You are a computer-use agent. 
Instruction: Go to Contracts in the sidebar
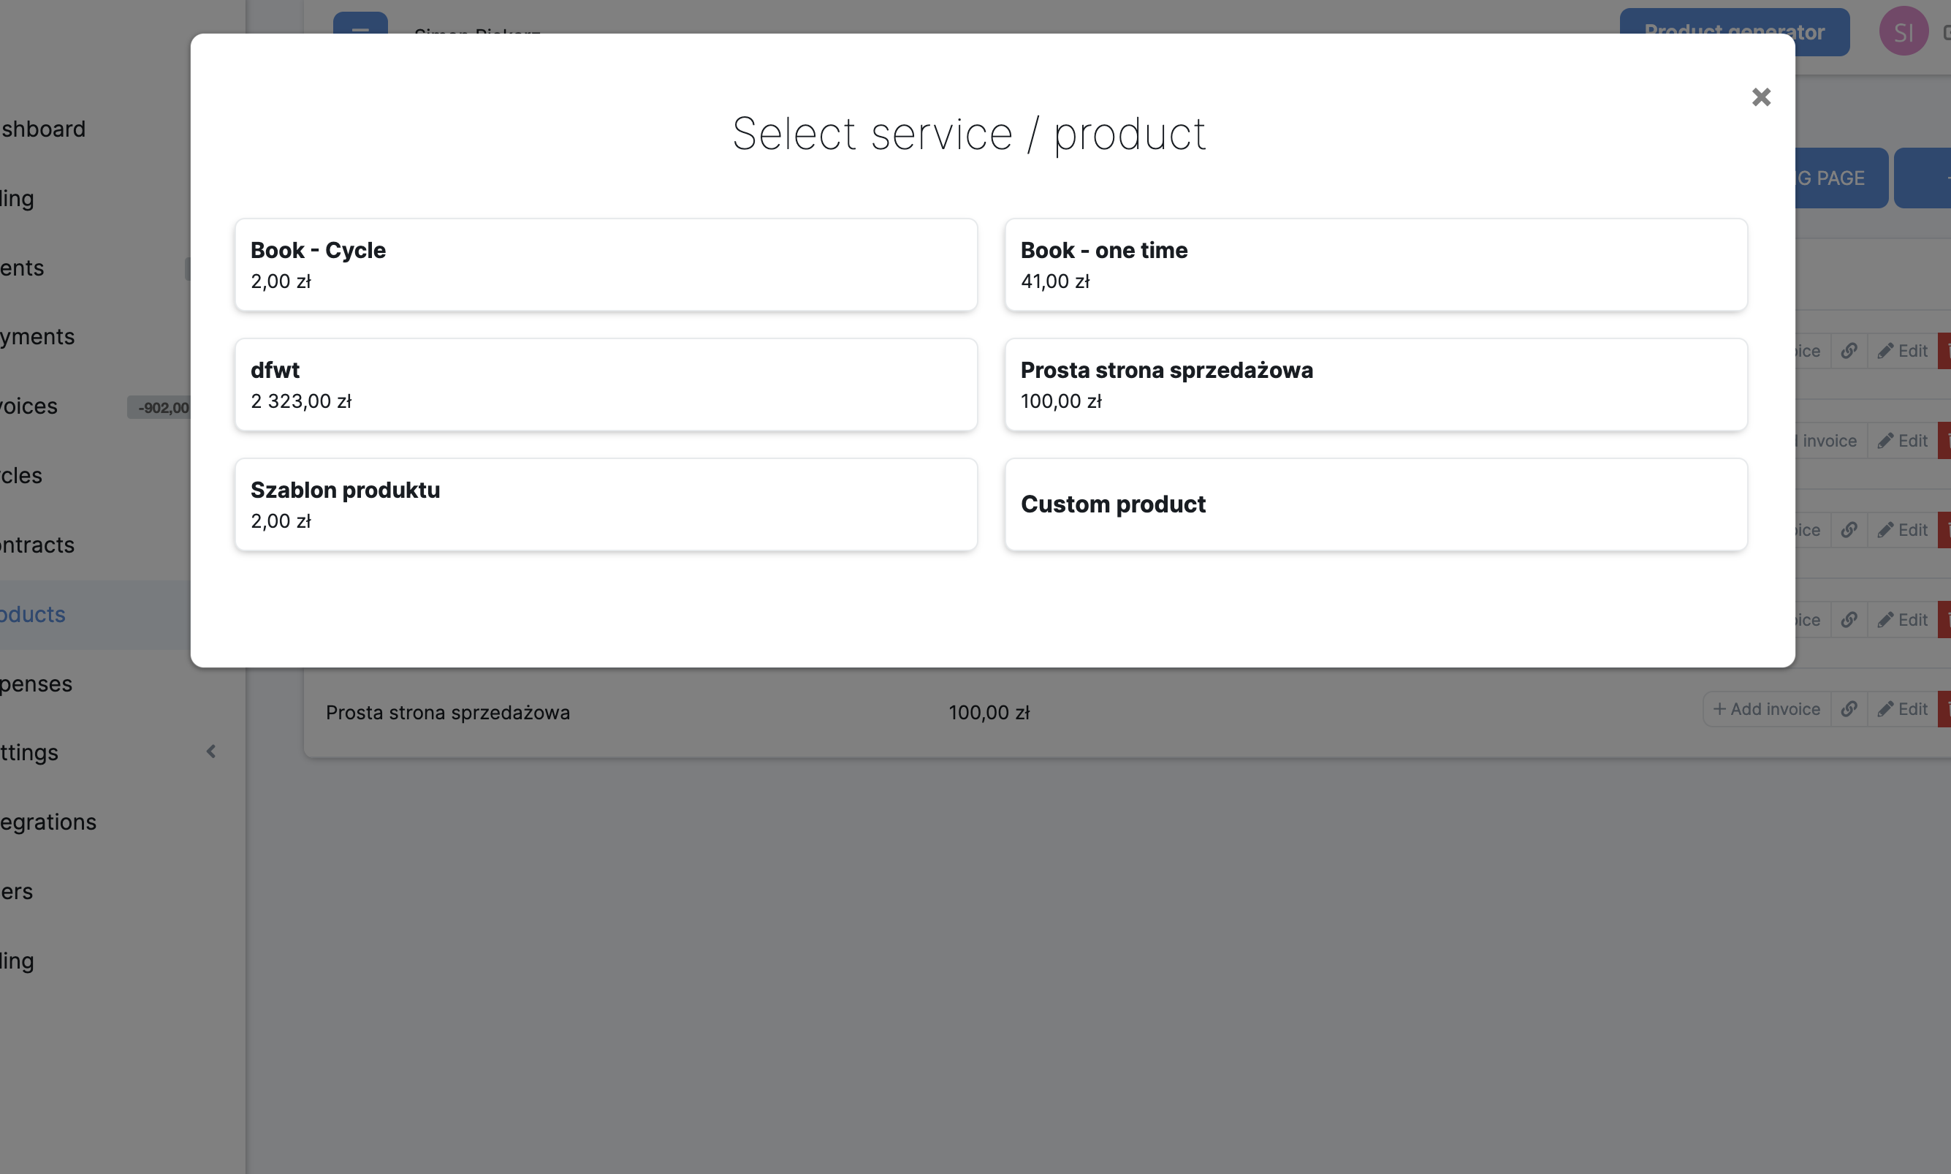(x=37, y=545)
